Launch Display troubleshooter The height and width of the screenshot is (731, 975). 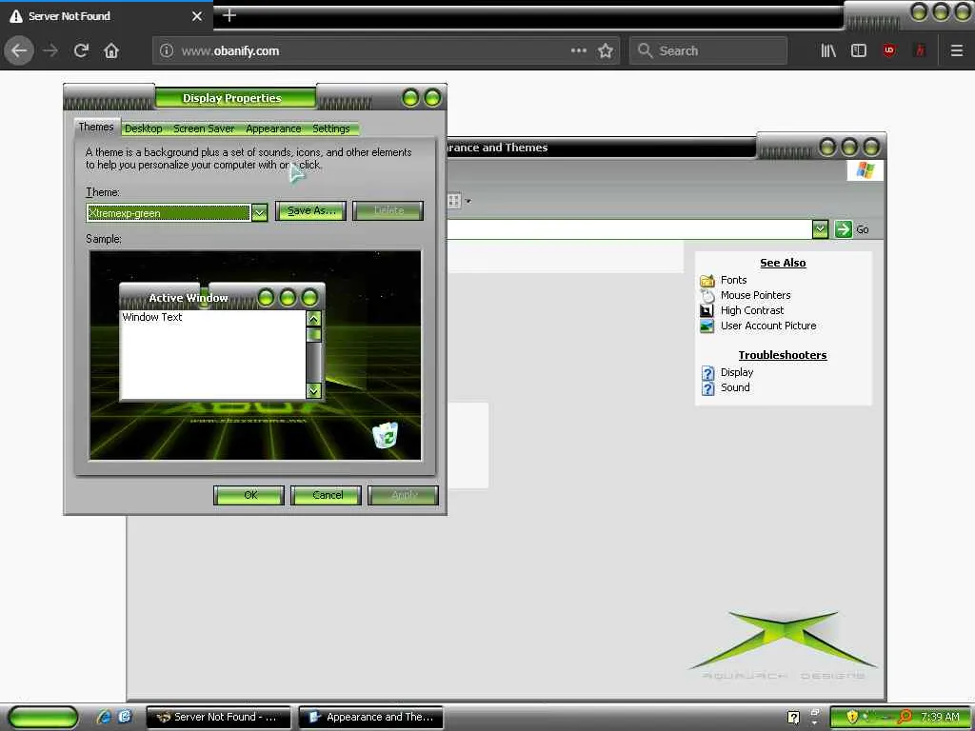736,372
